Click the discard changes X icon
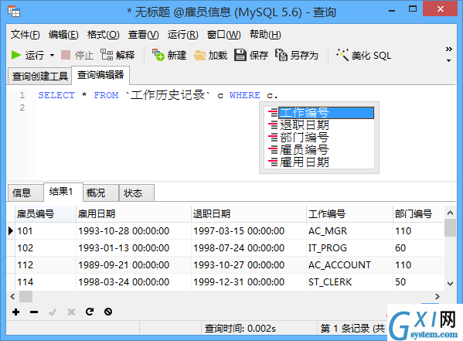 click(71, 312)
